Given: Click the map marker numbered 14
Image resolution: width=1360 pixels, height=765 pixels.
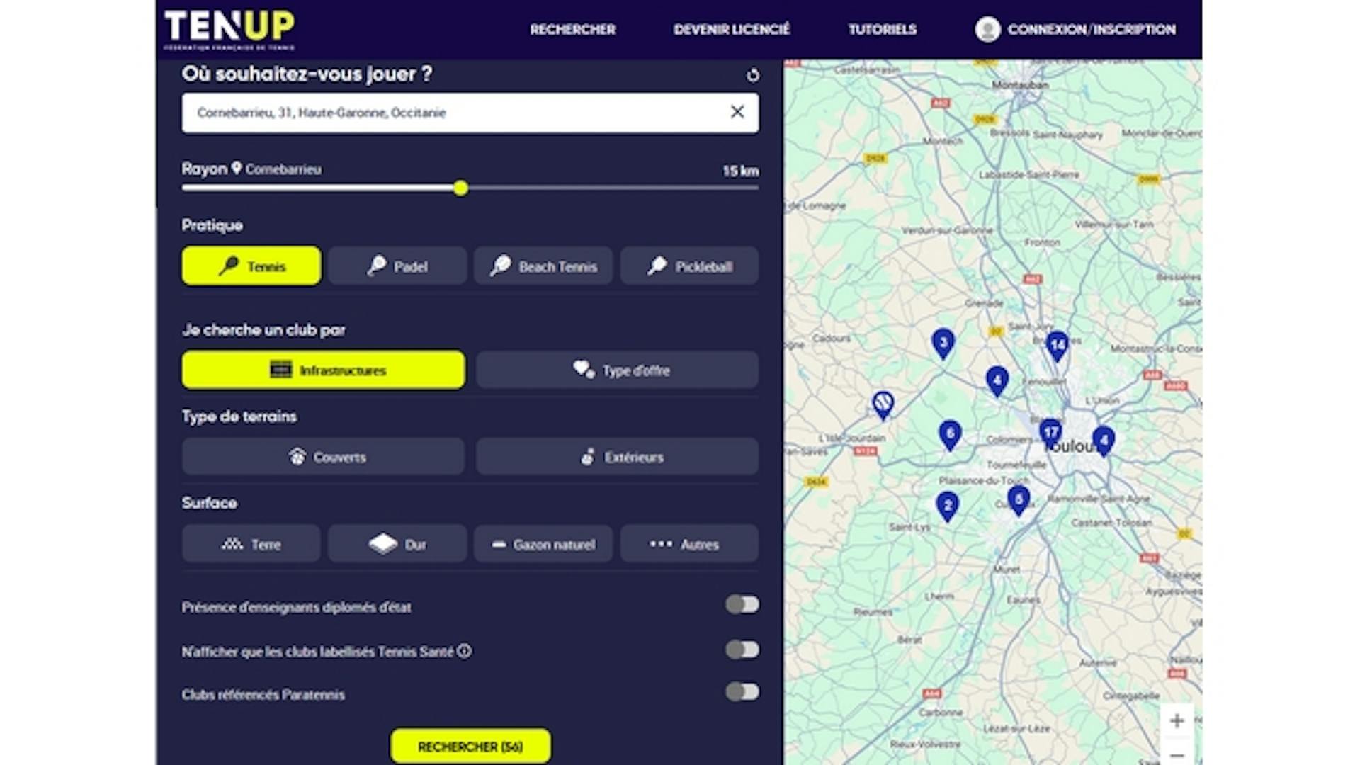Looking at the screenshot, I should tap(1057, 345).
